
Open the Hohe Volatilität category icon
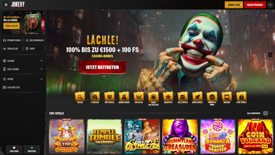coord(154,97)
